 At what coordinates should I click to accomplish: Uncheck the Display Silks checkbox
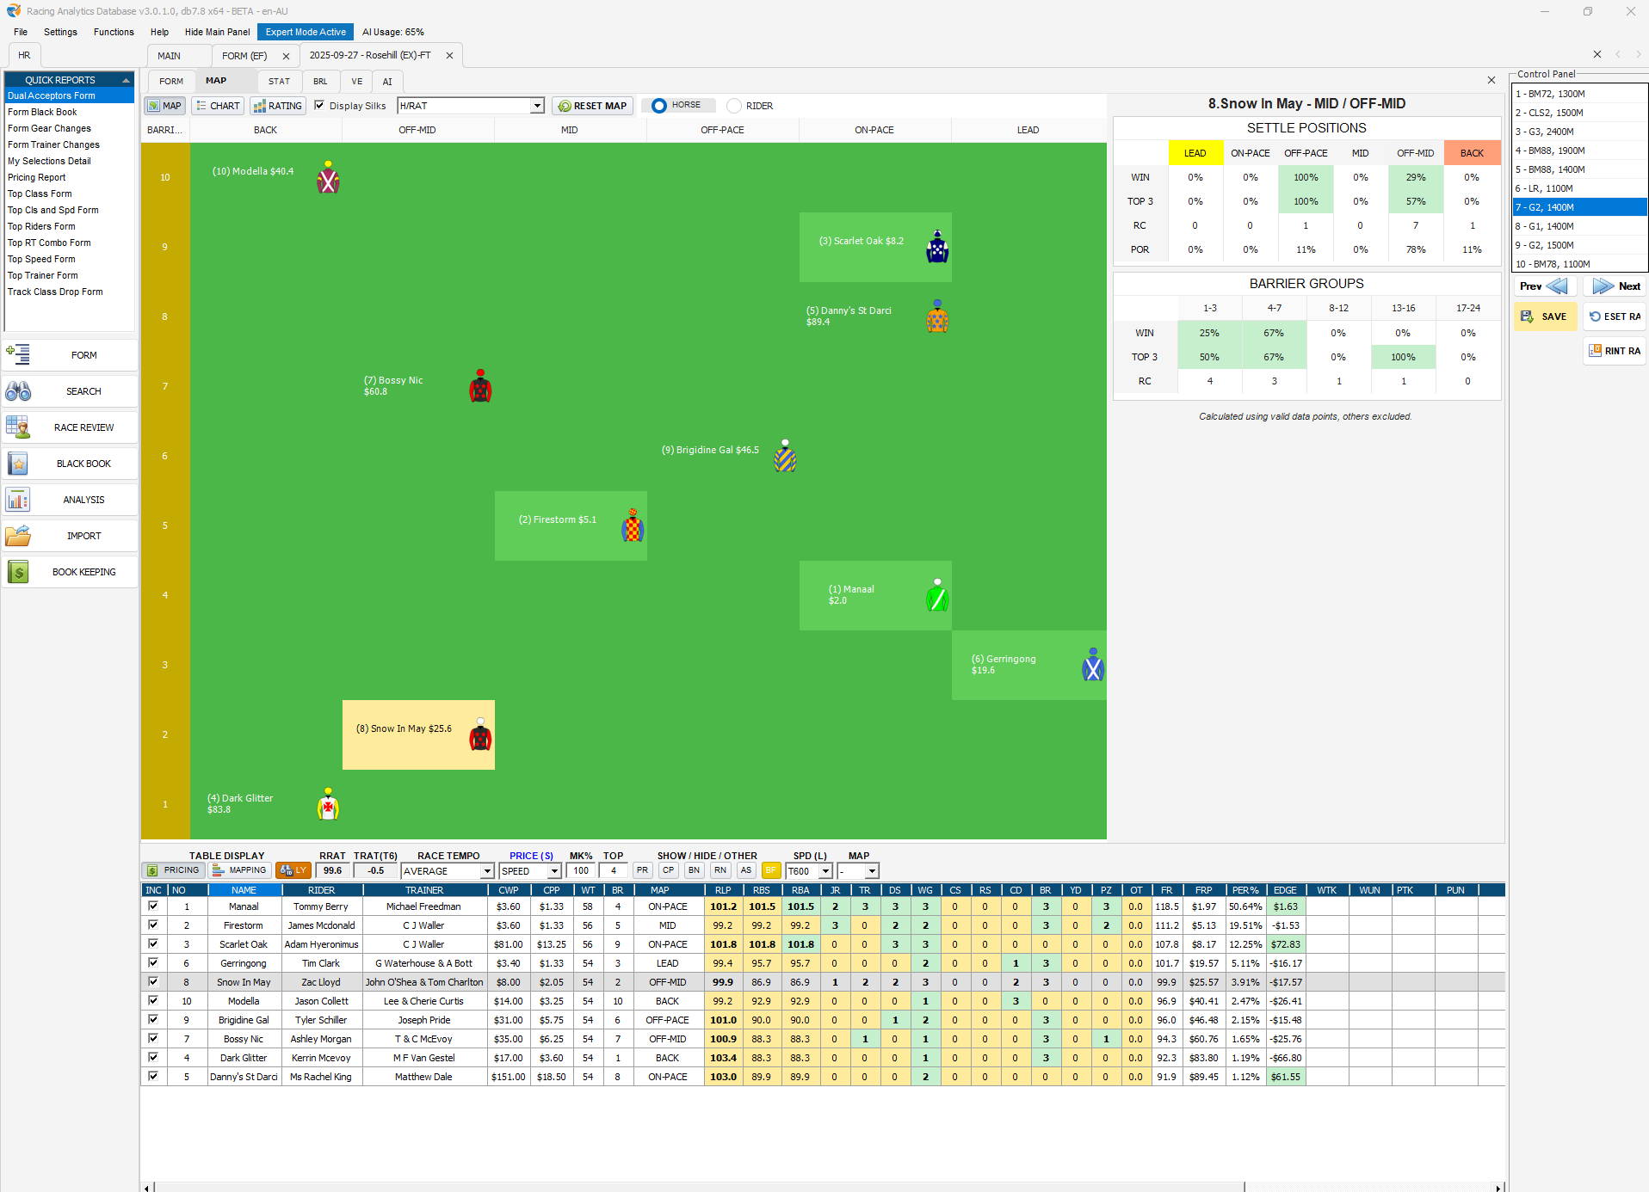[319, 106]
